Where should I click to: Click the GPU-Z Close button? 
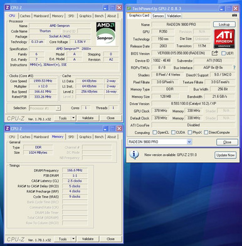[227, 142]
